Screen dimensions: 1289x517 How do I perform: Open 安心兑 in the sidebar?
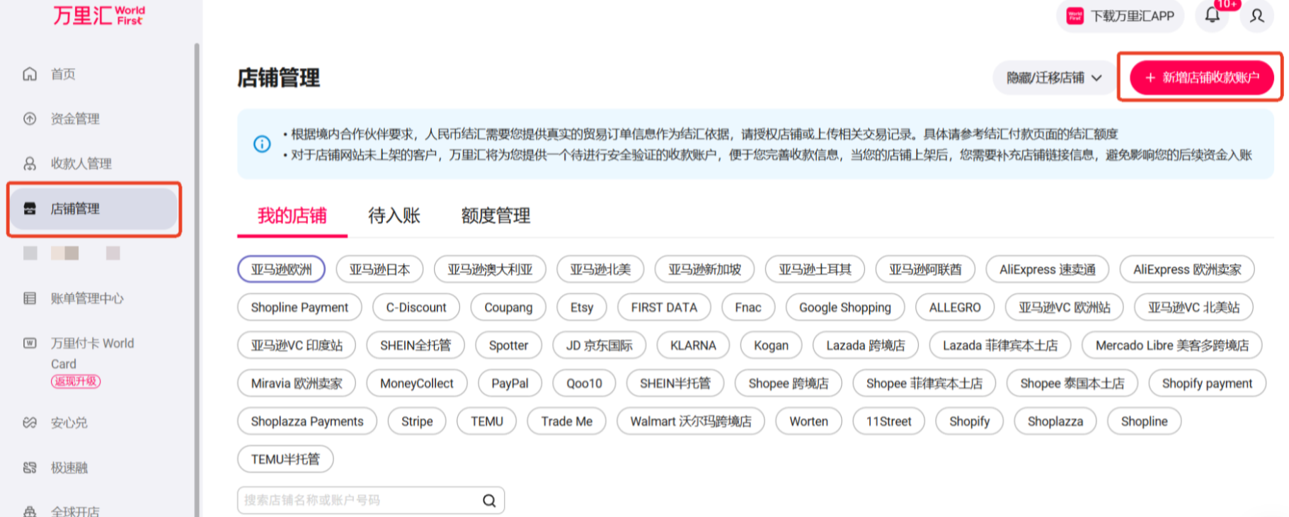coord(69,423)
